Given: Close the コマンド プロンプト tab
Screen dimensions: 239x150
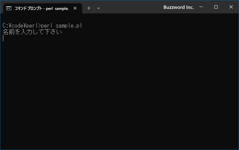Looking at the screenshot, I should (x=75, y=9).
